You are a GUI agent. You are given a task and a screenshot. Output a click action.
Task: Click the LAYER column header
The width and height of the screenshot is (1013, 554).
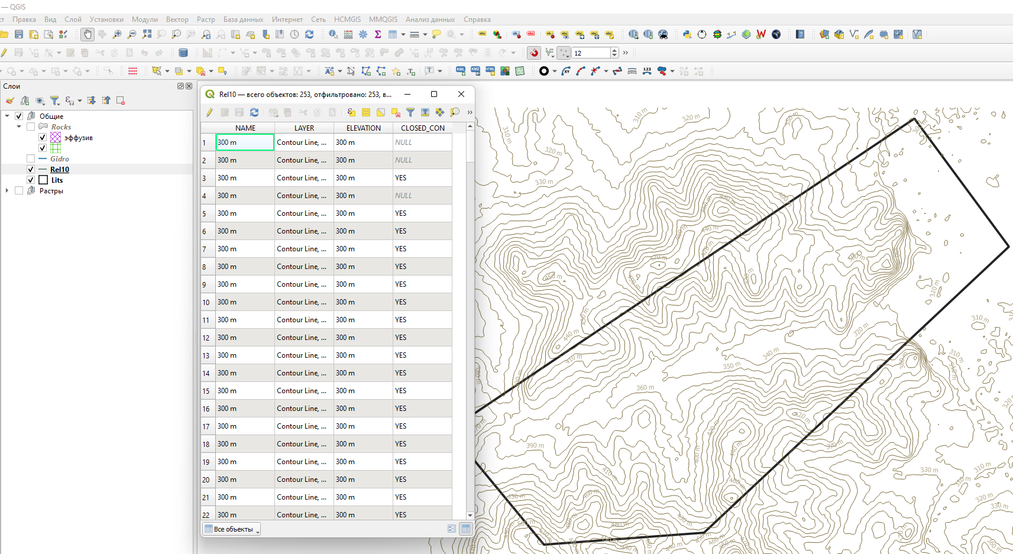305,128
